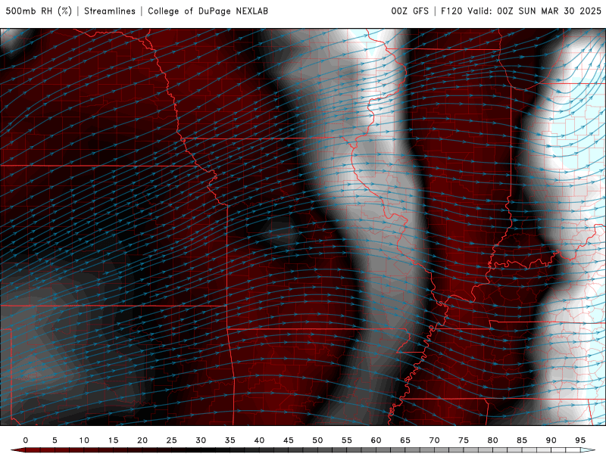The height and width of the screenshot is (454, 606).
Task: Select the "90" colorbar scale label
Action: click(x=551, y=440)
